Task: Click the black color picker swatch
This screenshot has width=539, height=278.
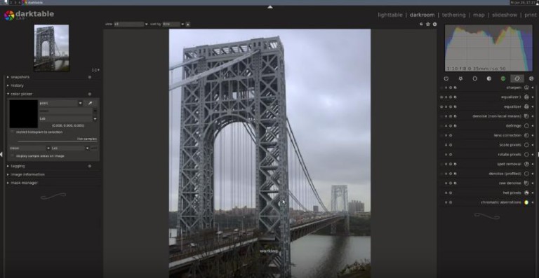Action: (24, 114)
